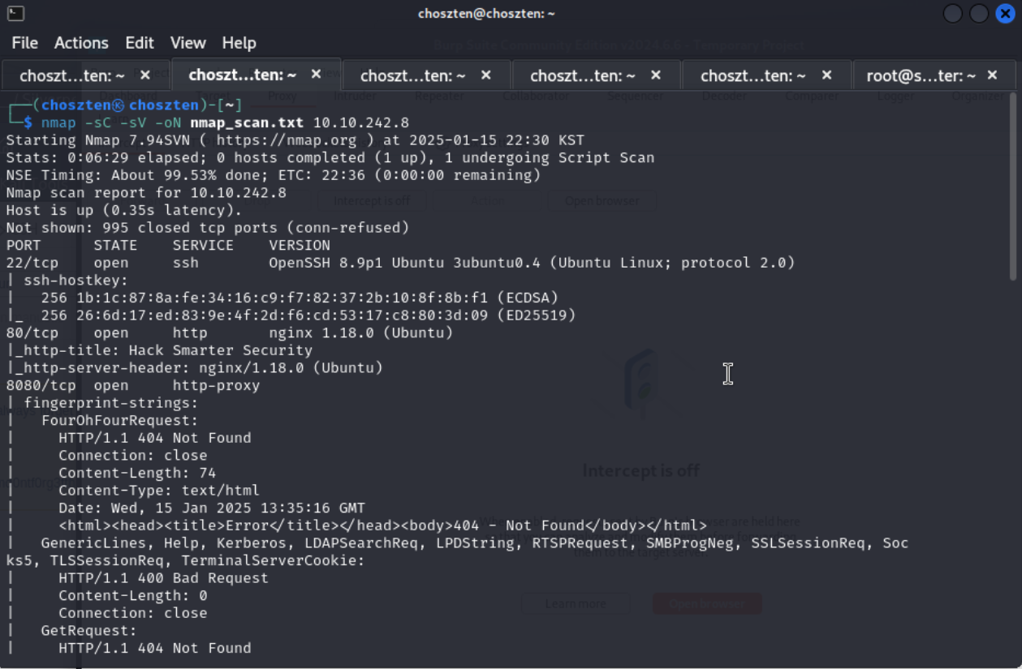Switch to the root@s…ter terminal tab
1022x669 pixels.
point(921,75)
